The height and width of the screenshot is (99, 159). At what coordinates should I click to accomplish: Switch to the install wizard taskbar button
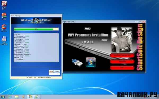coord(37,97)
